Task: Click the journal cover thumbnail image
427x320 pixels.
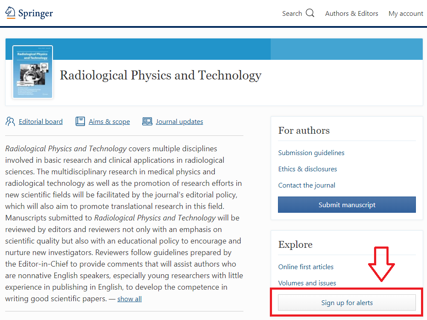Action: 33,72
